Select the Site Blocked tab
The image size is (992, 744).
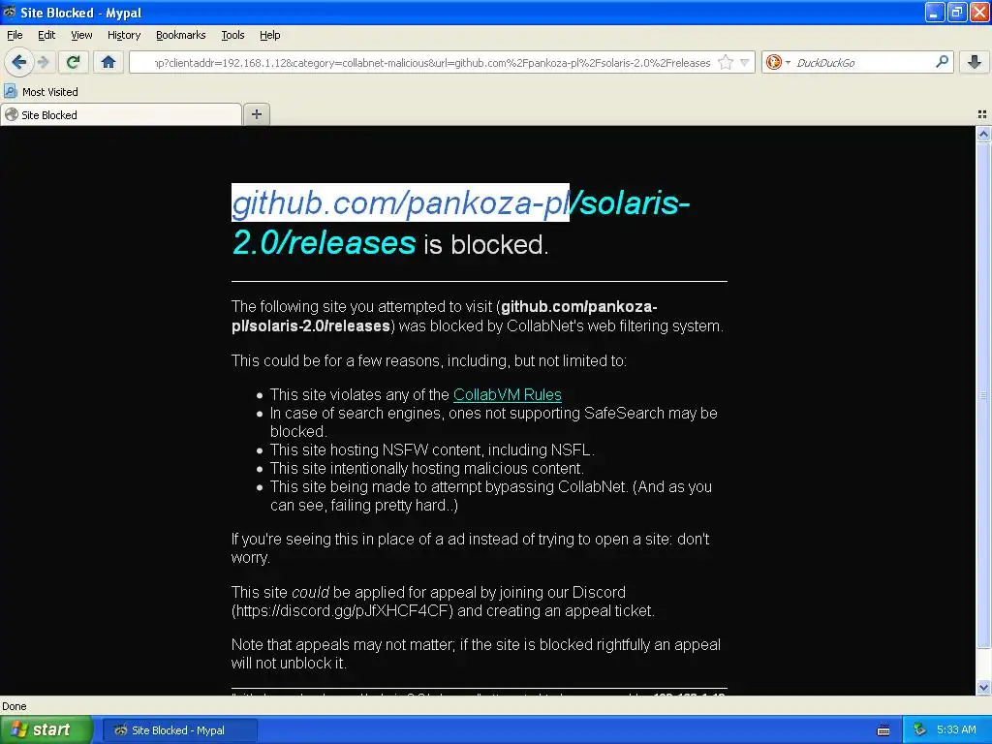(x=121, y=114)
